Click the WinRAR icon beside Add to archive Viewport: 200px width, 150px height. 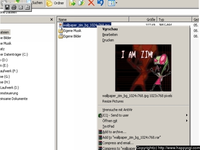(100, 132)
